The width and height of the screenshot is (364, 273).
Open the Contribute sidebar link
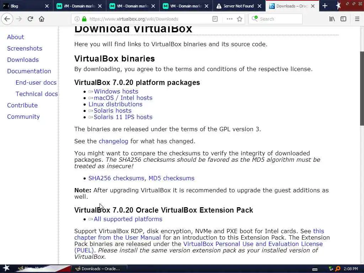(x=22, y=105)
